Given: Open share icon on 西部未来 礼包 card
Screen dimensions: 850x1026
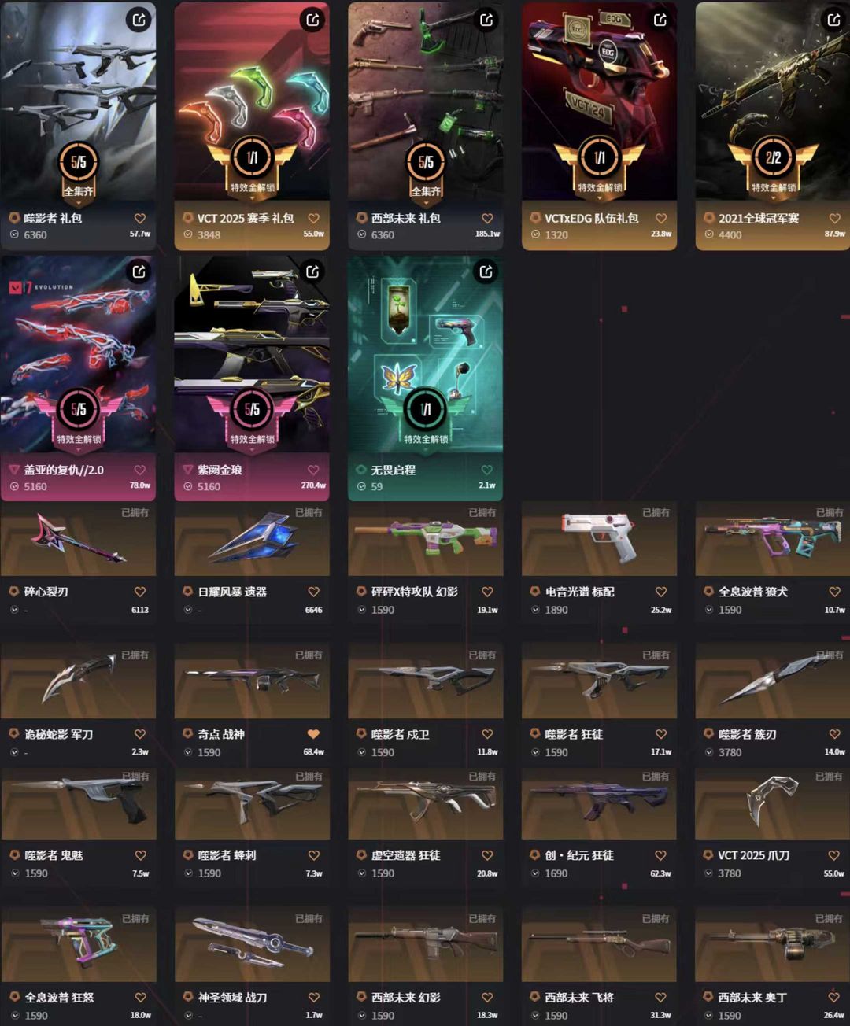Looking at the screenshot, I should [486, 20].
